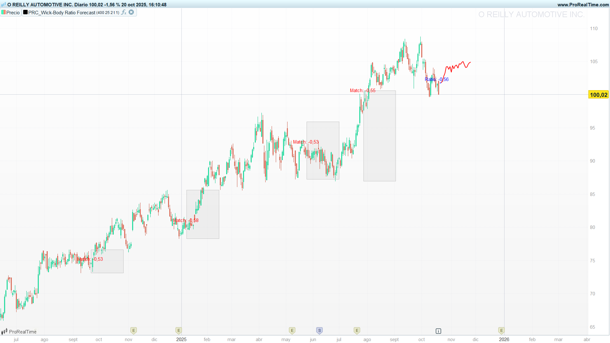
Task: Click the June split S marker
Action: coord(319,331)
